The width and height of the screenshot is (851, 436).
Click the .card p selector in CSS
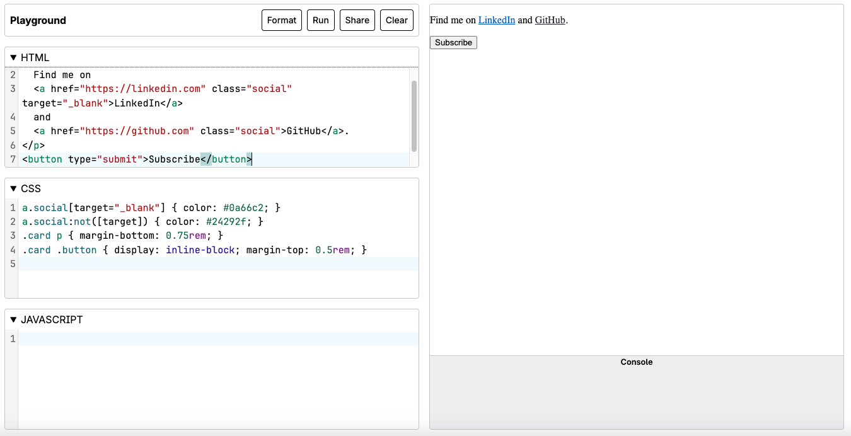click(42, 236)
